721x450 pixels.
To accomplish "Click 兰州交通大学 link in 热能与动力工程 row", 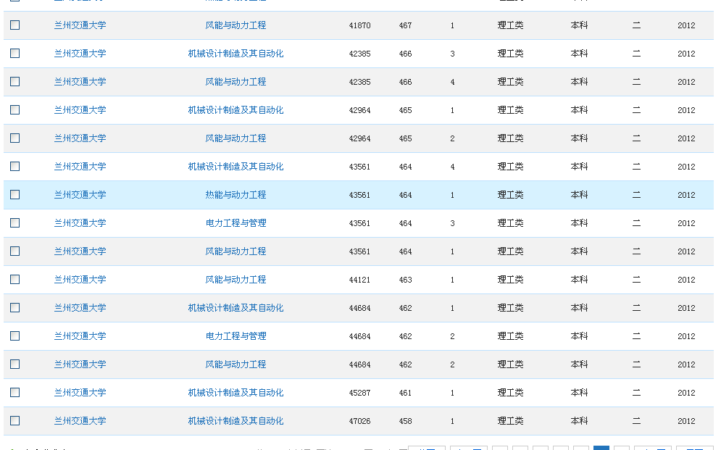I will click(80, 195).
